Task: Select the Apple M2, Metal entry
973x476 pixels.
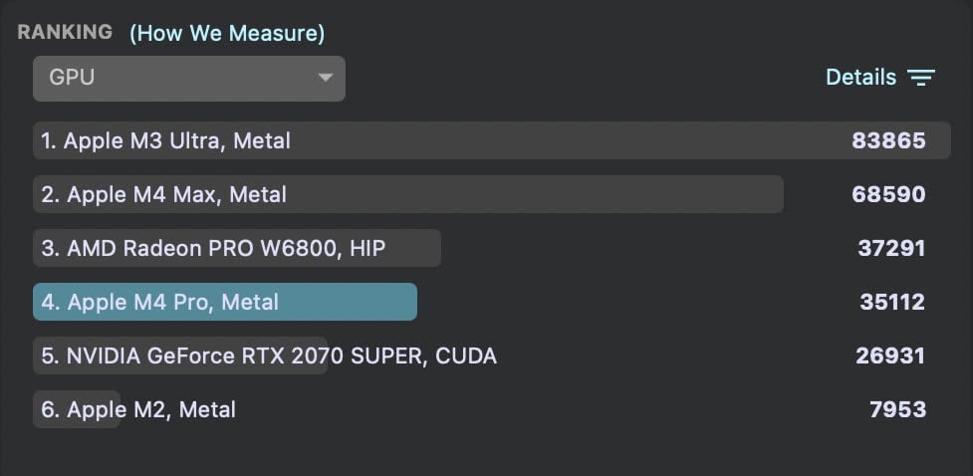Action: [138, 409]
